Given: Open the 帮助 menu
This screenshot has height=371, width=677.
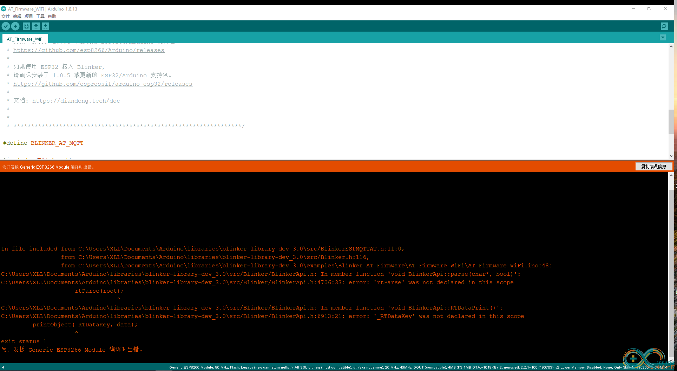Looking at the screenshot, I should pyautogui.click(x=52, y=16).
